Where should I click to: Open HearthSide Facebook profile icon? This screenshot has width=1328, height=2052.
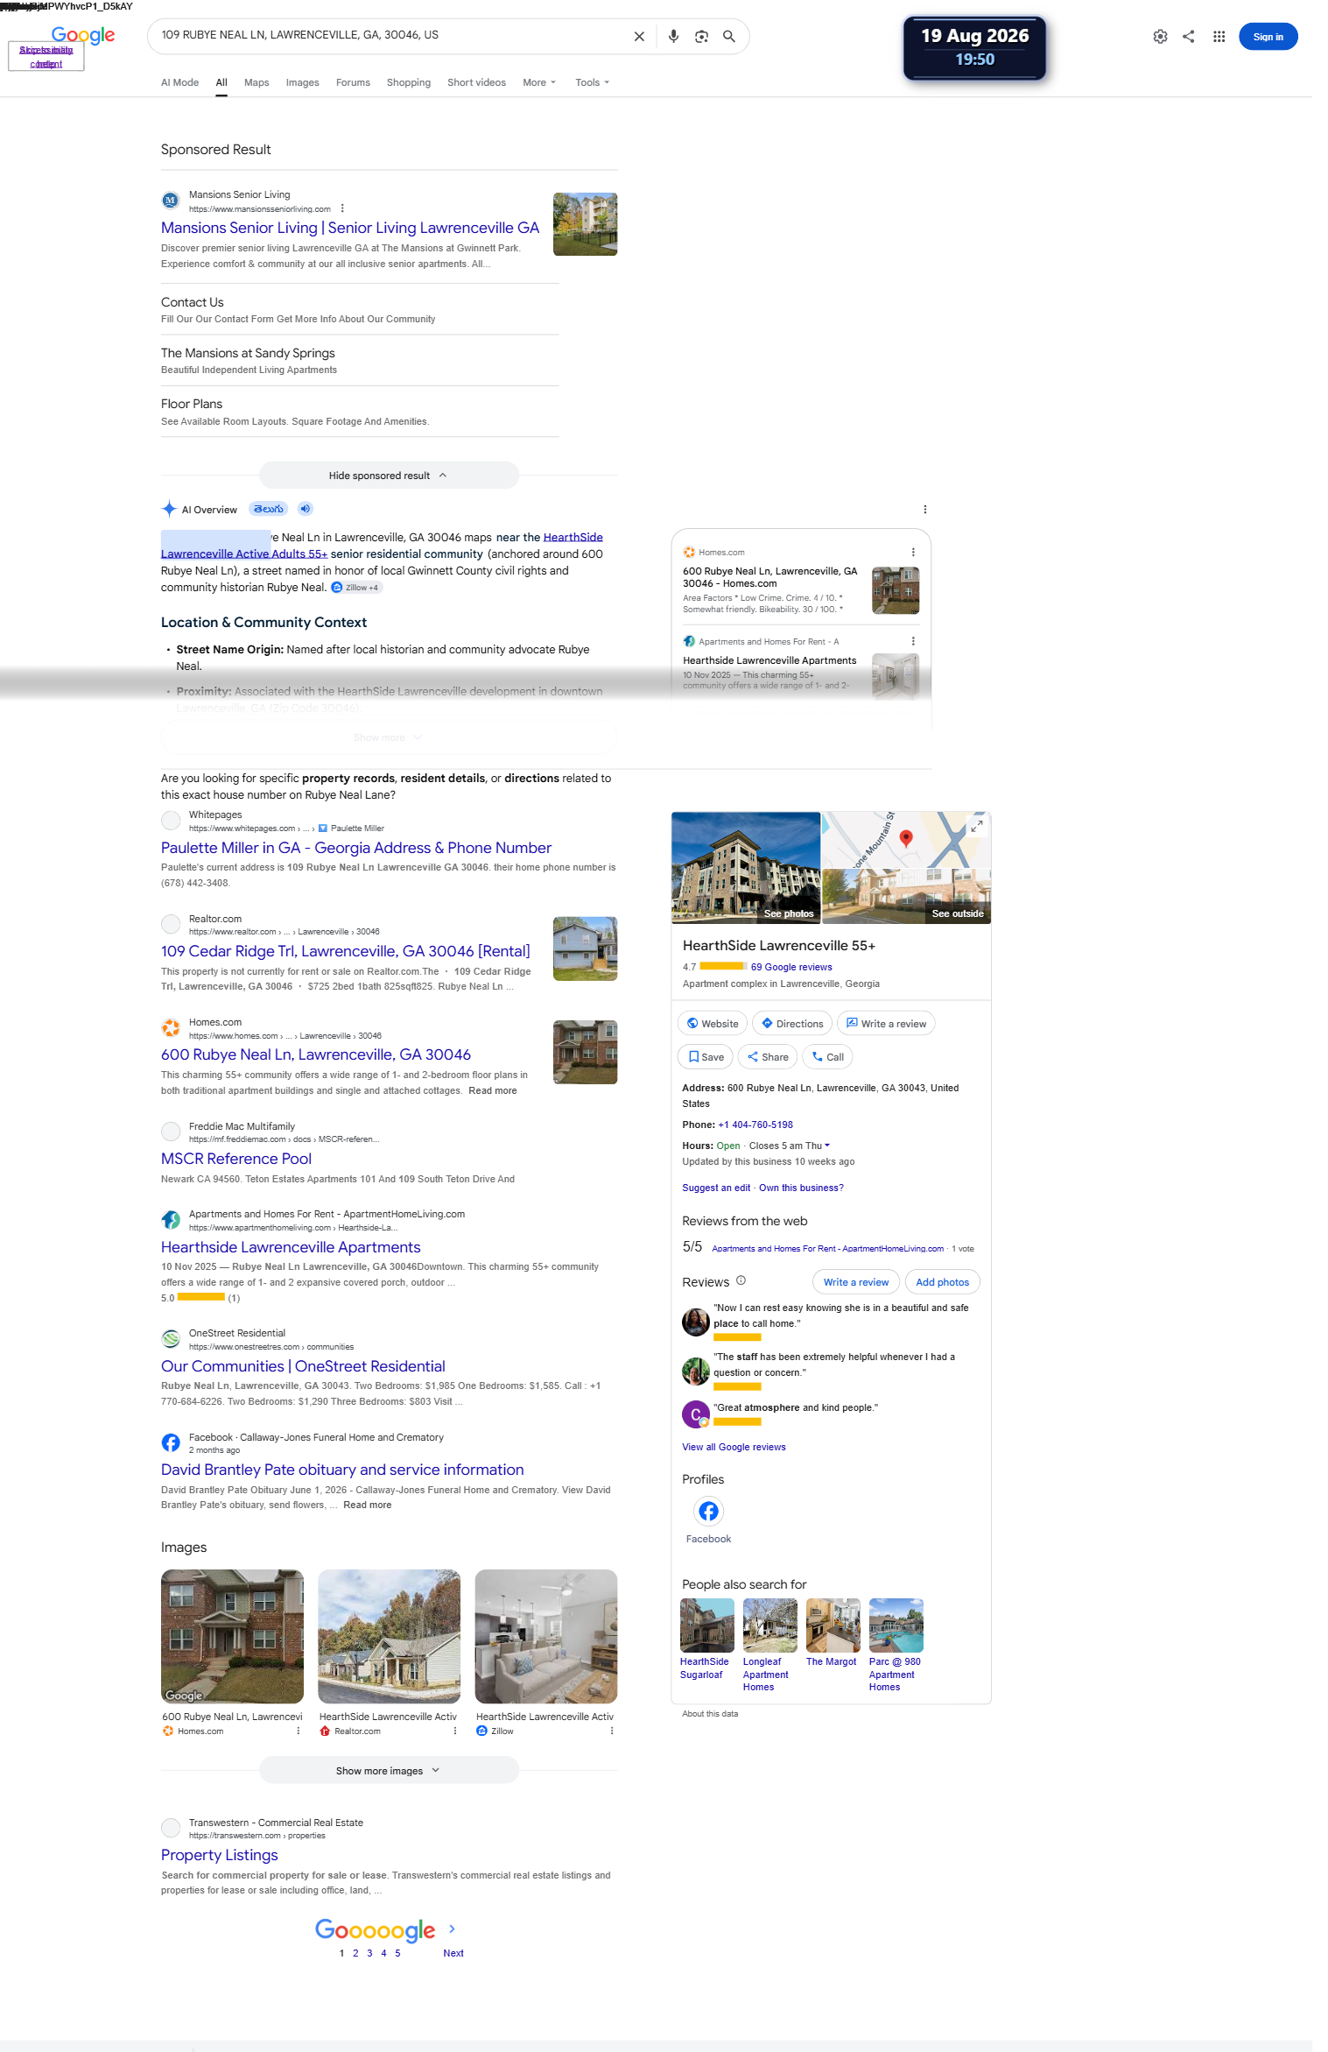[708, 1512]
